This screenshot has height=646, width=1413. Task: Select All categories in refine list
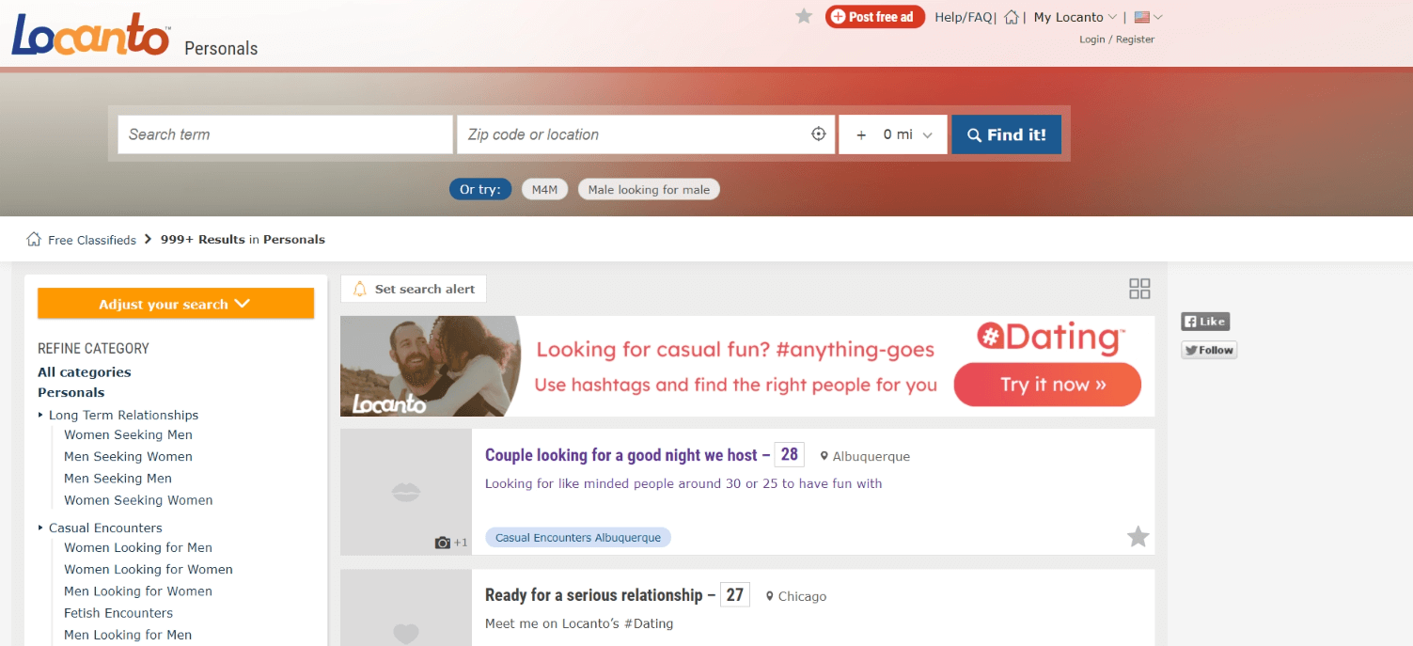[85, 372]
